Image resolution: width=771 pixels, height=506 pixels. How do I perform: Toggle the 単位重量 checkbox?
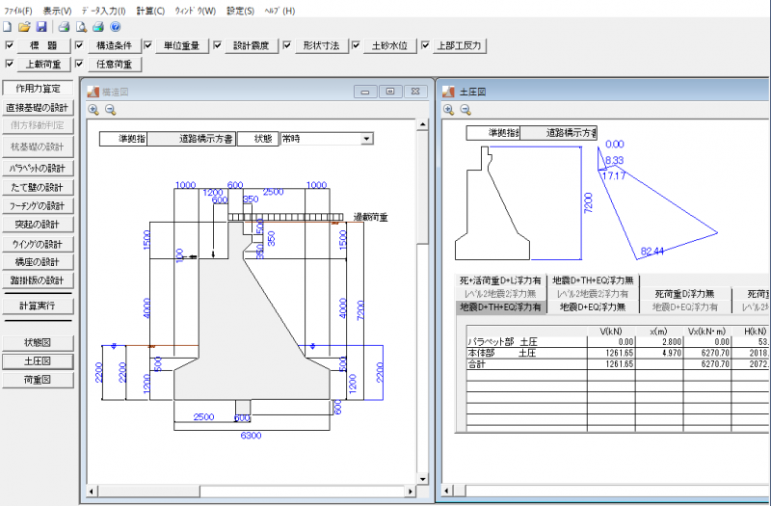tap(148, 45)
